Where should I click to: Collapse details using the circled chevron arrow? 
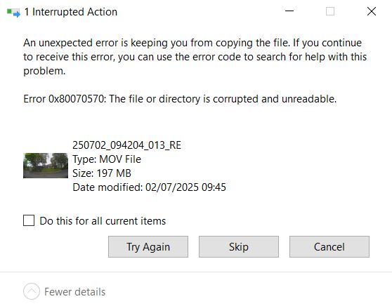pos(32,291)
